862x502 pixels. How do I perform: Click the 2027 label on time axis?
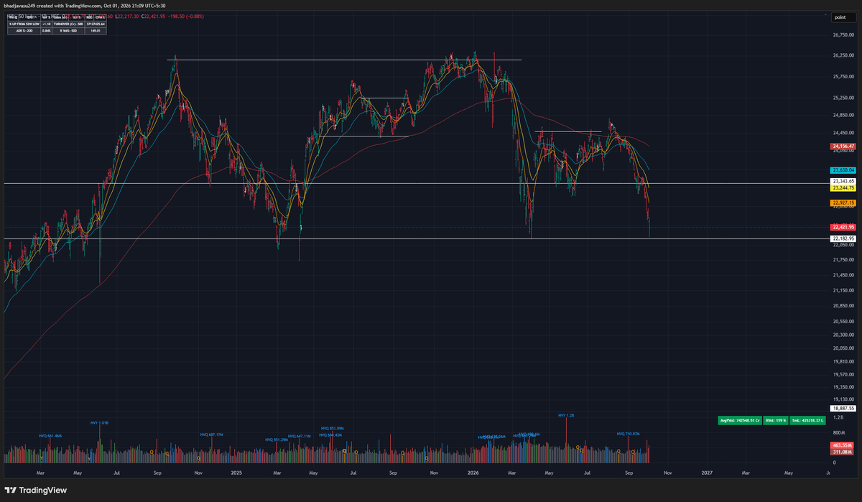pyautogui.click(x=707, y=473)
